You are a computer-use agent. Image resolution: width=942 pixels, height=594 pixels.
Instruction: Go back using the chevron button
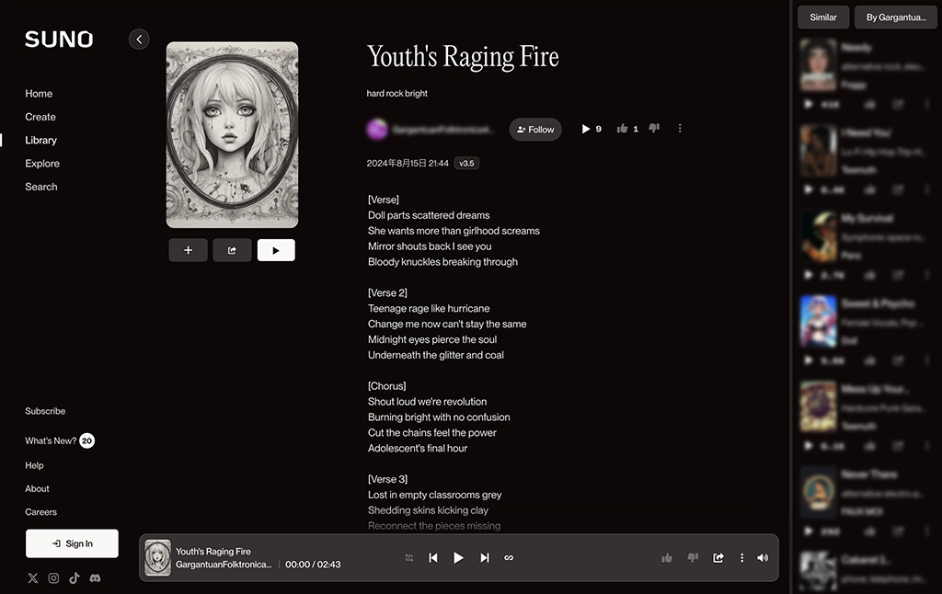point(139,39)
